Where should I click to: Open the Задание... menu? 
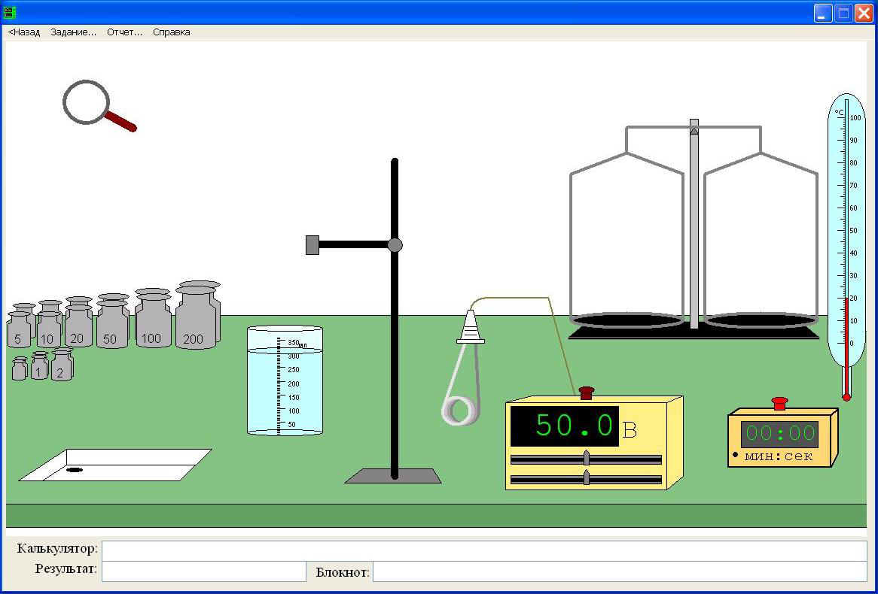73,32
